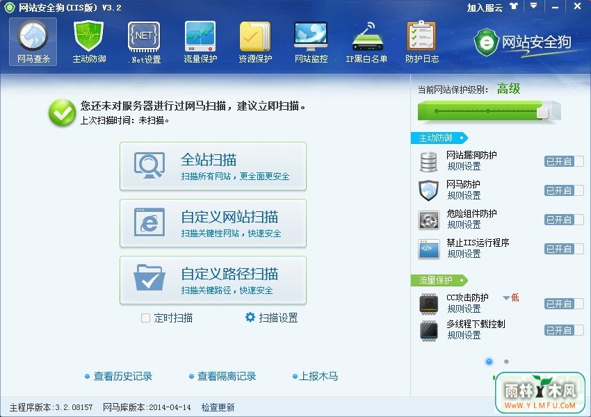This screenshot has height=417, width=591.
Task: Click the protection level slider handle
Action: click(542, 112)
